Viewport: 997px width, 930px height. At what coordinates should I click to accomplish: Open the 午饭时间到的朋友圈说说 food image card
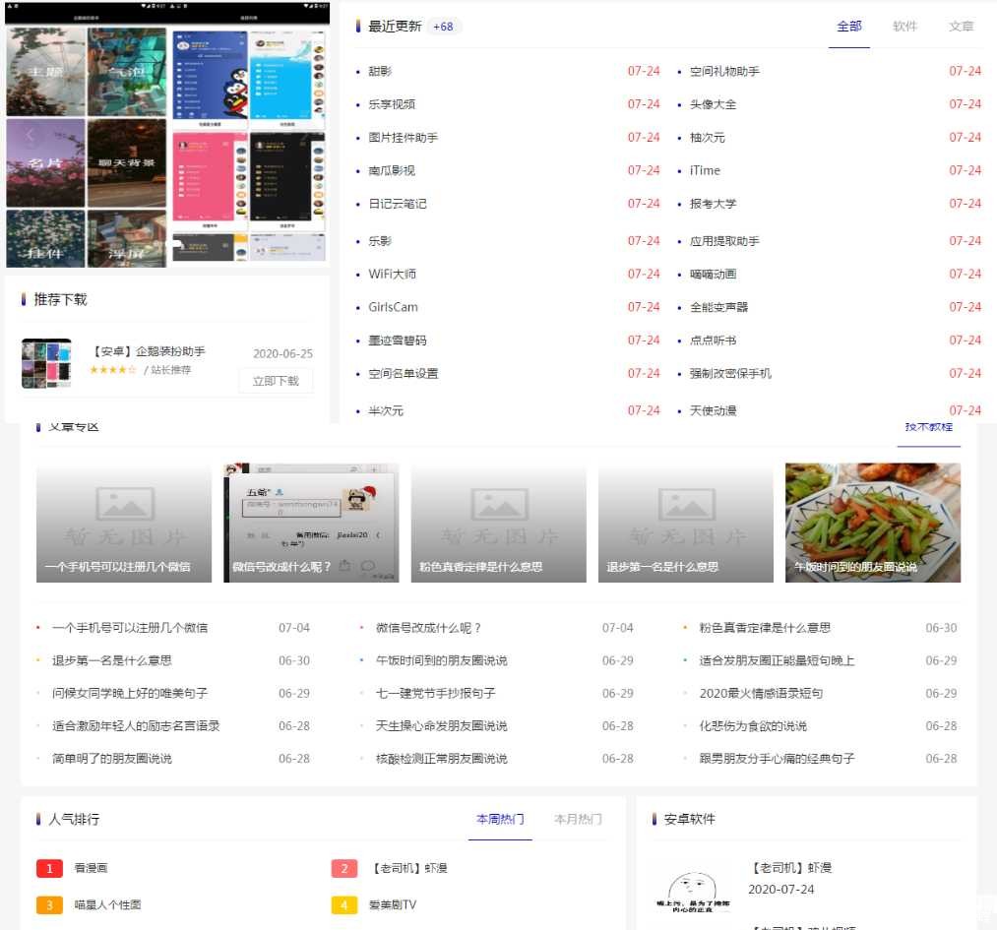873,523
